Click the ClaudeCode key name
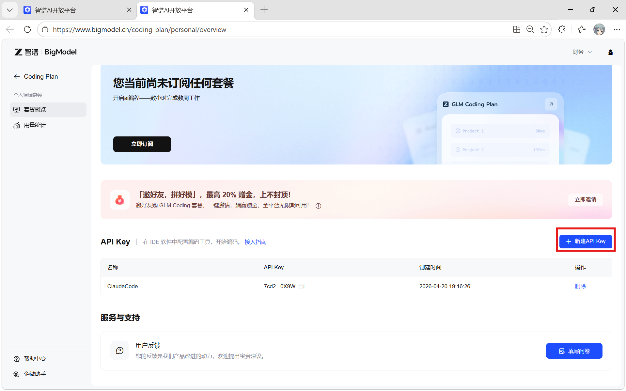The image size is (626, 391). pos(122,286)
